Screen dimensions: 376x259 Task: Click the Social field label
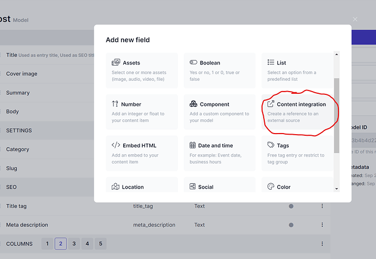[206, 186]
